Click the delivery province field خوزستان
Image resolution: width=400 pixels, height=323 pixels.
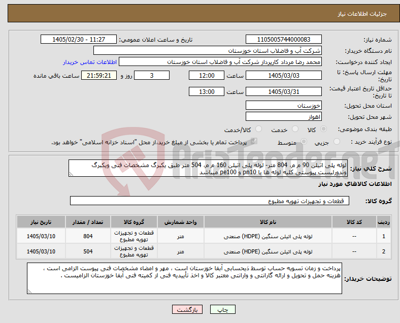click(x=283, y=105)
